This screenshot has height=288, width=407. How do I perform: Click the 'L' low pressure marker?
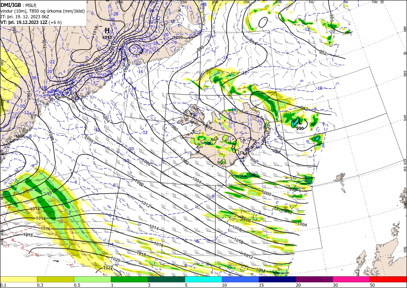coord(300,121)
